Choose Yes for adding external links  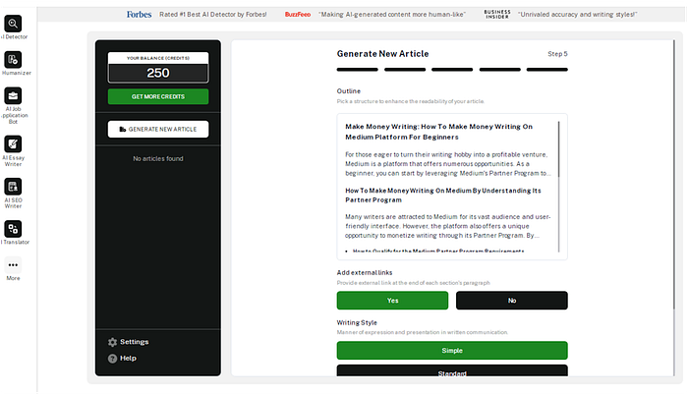[392, 301]
